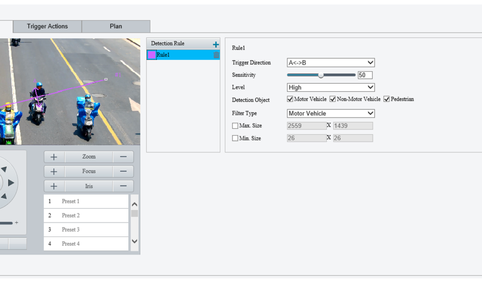
Task: Click Rule1 purple color swatch
Action: click(152, 55)
